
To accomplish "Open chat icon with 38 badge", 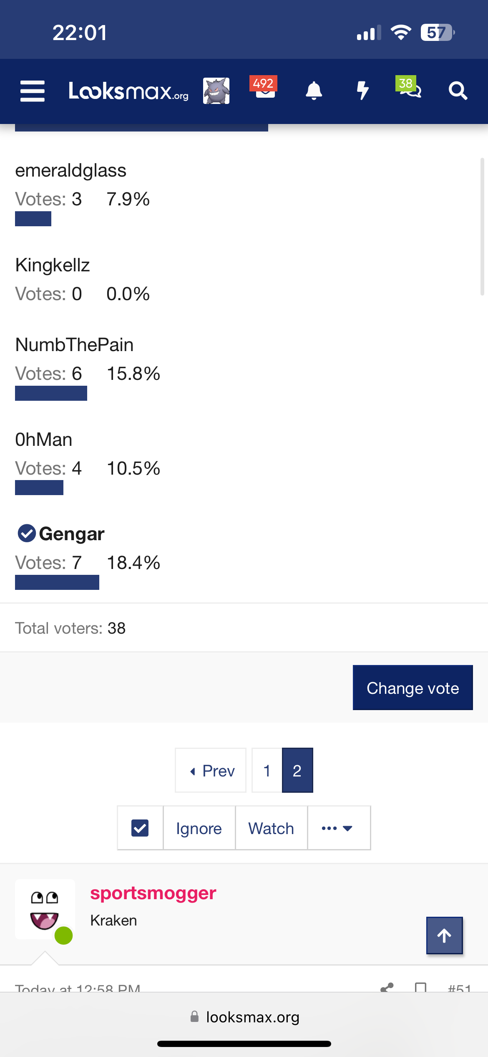I will click(x=409, y=87).
